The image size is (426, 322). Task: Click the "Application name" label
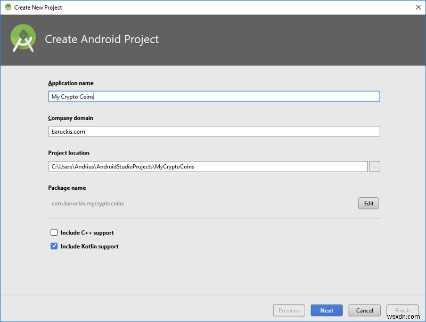(x=71, y=83)
